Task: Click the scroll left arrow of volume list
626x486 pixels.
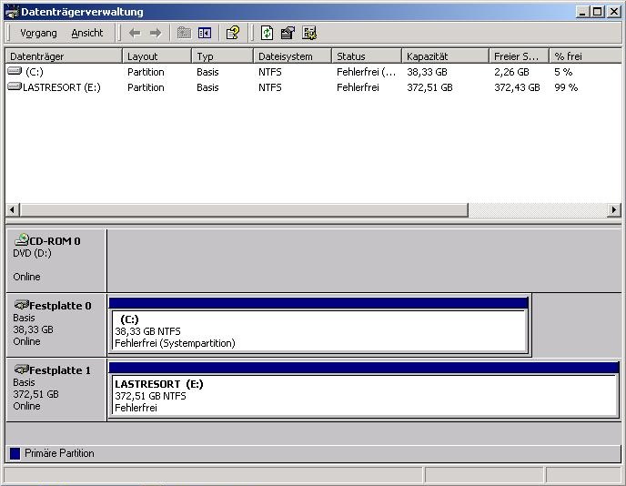Action: pyautogui.click(x=12, y=209)
